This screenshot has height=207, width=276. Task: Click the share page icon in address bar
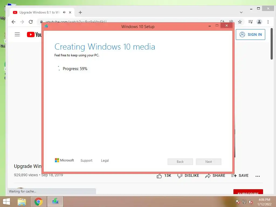[231, 22]
